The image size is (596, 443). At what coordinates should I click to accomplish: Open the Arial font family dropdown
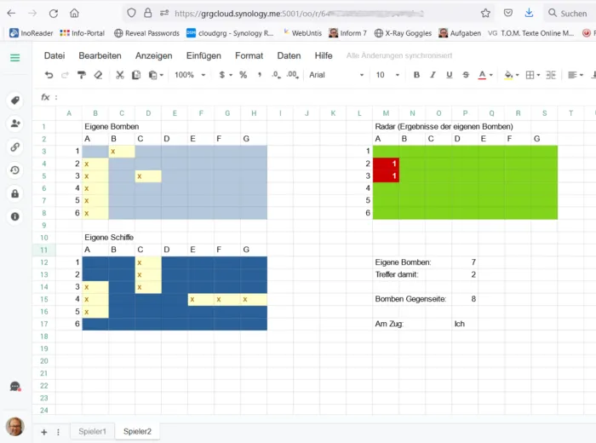click(x=336, y=75)
